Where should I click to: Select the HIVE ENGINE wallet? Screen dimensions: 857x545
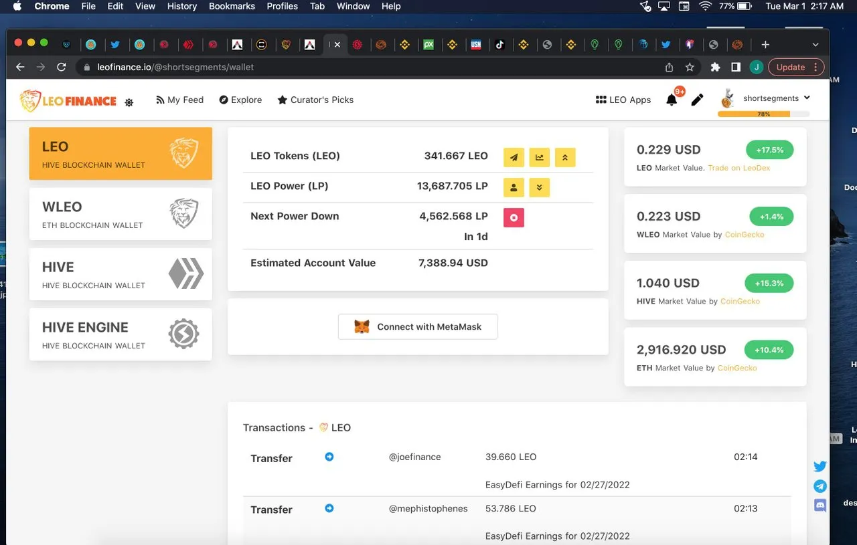coord(121,334)
